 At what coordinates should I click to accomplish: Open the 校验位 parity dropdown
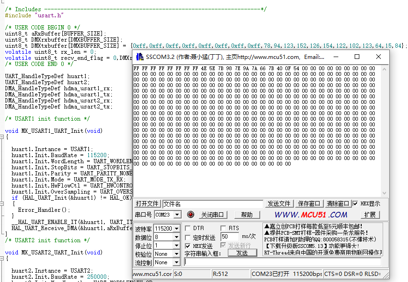(x=177, y=254)
